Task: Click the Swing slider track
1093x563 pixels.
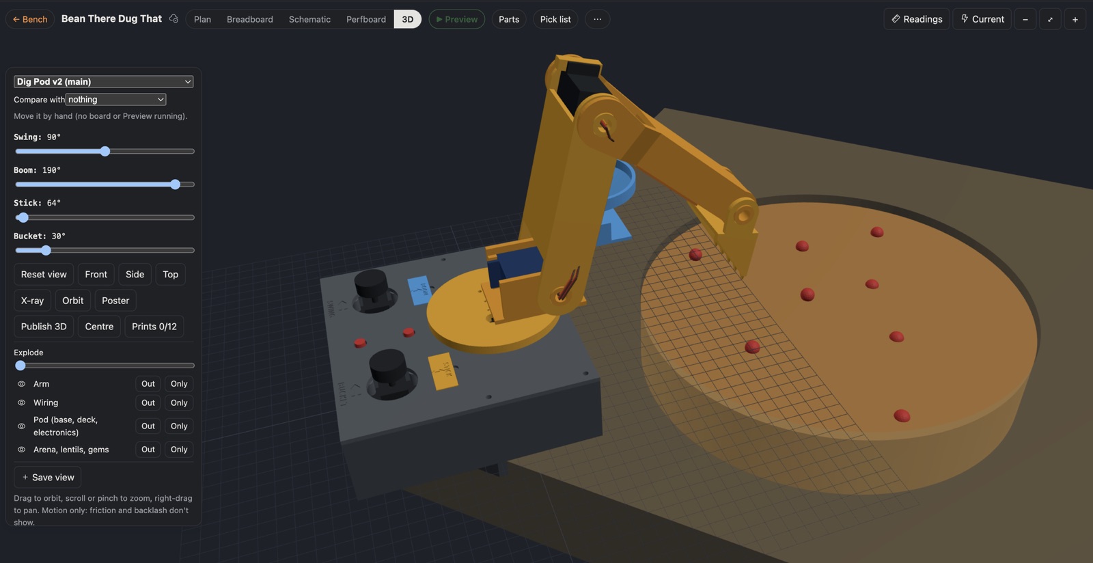Action: (x=105, y=152)
